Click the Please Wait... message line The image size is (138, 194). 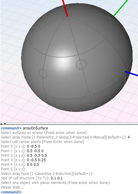click(x=12, y=187)
